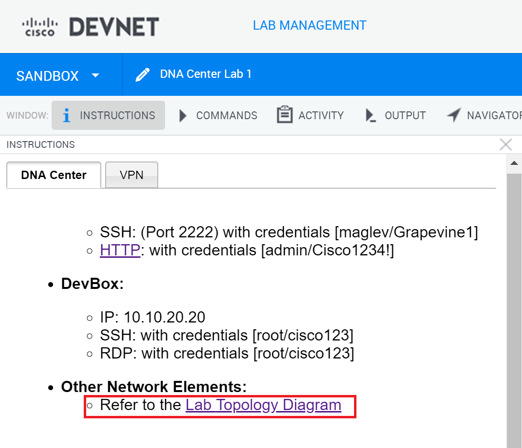Viewport: 522px width, 448px height.
Task: Click the vertical scrollbar track
Action: (x=514, y=311)
